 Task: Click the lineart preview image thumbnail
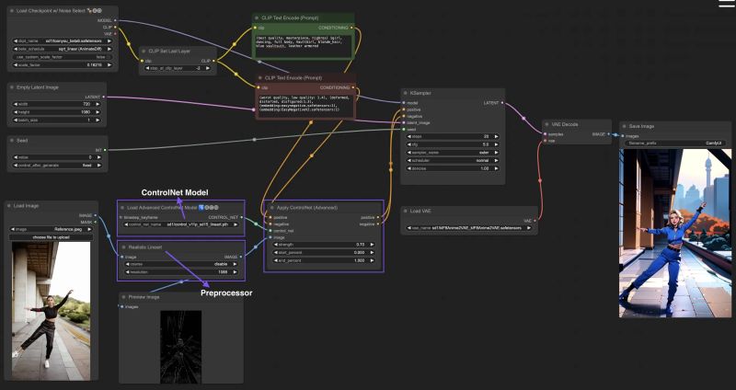180,347
